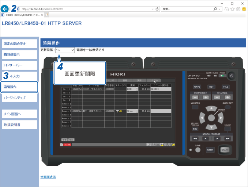The height and width of the screenshot is (187, 248).
Task: Click the fast forward scroll key
Action: coord(228,138)
